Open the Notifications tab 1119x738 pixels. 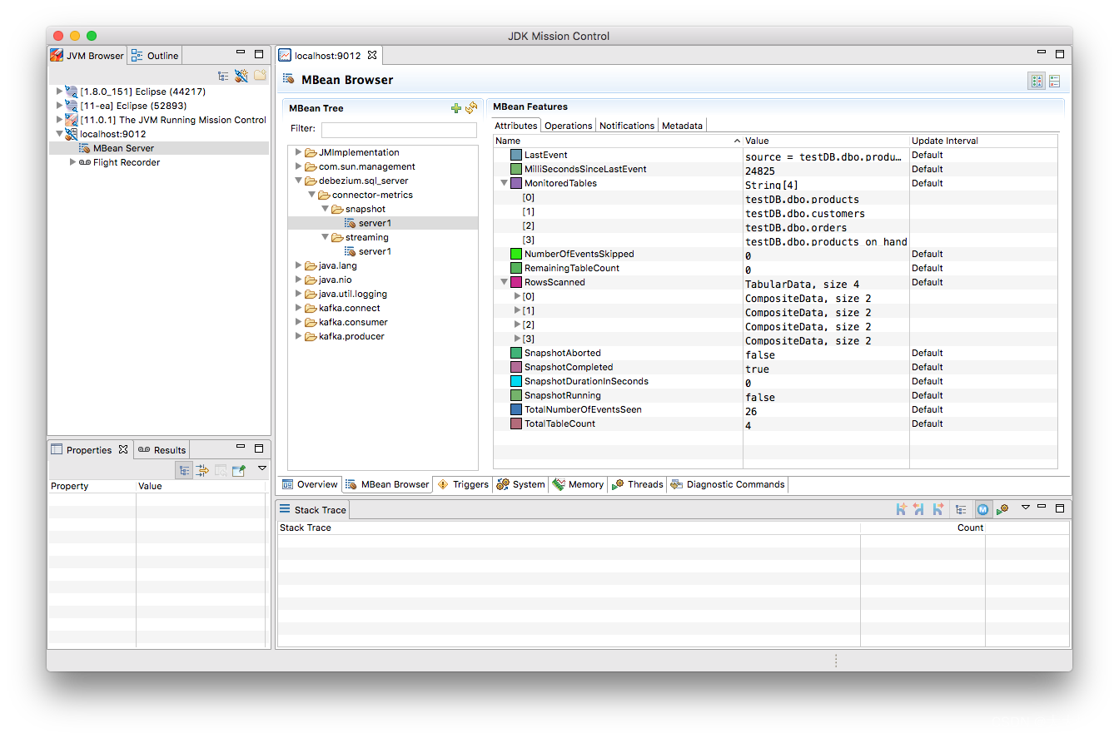(x=627, y=126)
